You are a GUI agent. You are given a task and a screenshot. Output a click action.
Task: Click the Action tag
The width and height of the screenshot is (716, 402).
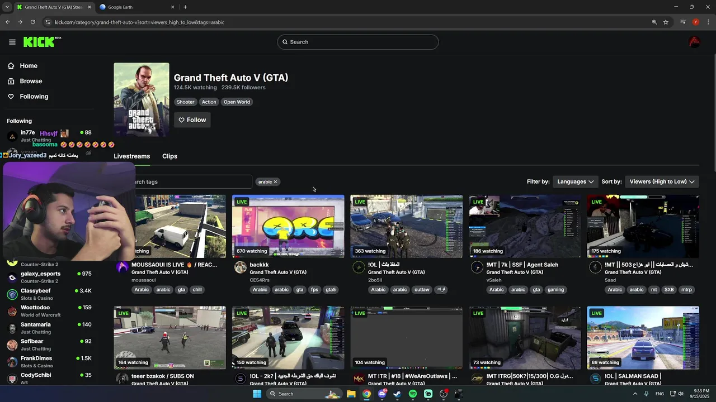[x=209, y=102]
